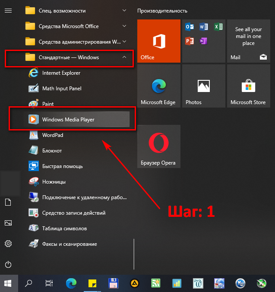Open Sticky Notes on taskbar
The height and width of the screenshot is (292, 275).
point(92,283)
